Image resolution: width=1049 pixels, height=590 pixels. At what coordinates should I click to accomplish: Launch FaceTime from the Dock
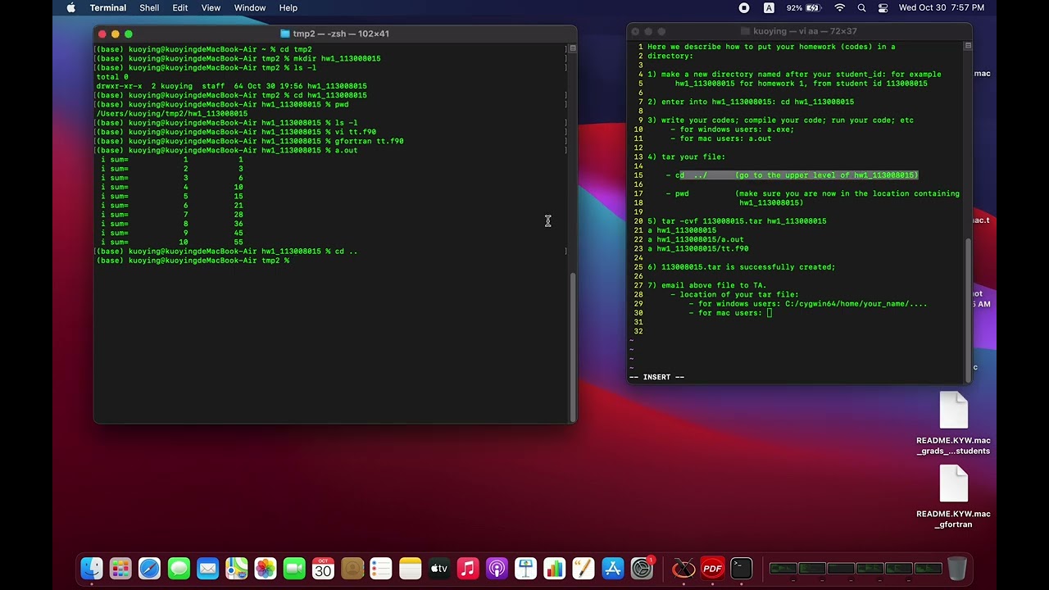pyautogui.click(x=294, y=568)
